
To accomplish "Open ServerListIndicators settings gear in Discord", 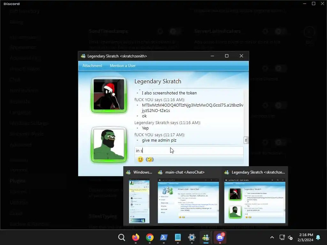I will (x=265, y=32).
